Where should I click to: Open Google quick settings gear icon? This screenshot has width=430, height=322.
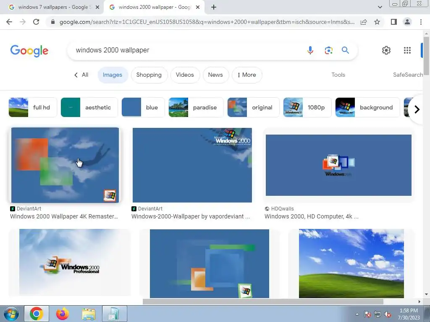pyautogui.click(x=386, y=50)
